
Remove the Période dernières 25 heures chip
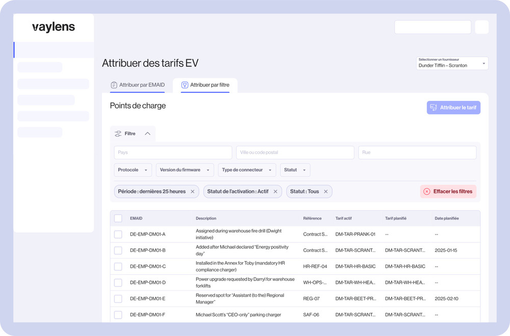192,192
